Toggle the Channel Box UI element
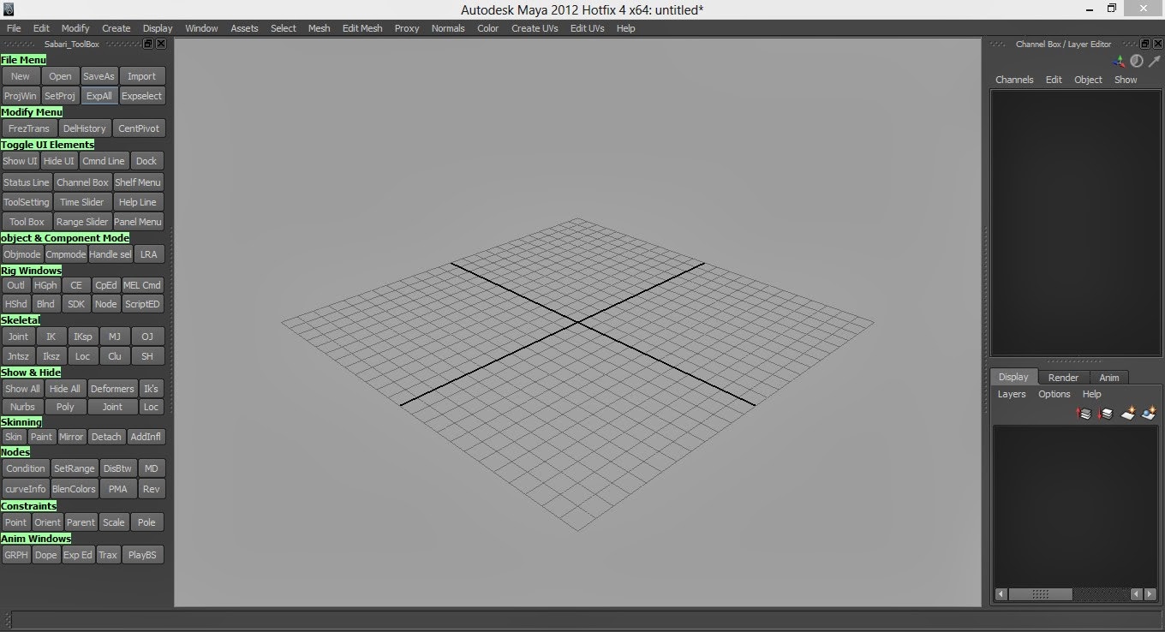The image size is (1165, 632). [83, 182]
